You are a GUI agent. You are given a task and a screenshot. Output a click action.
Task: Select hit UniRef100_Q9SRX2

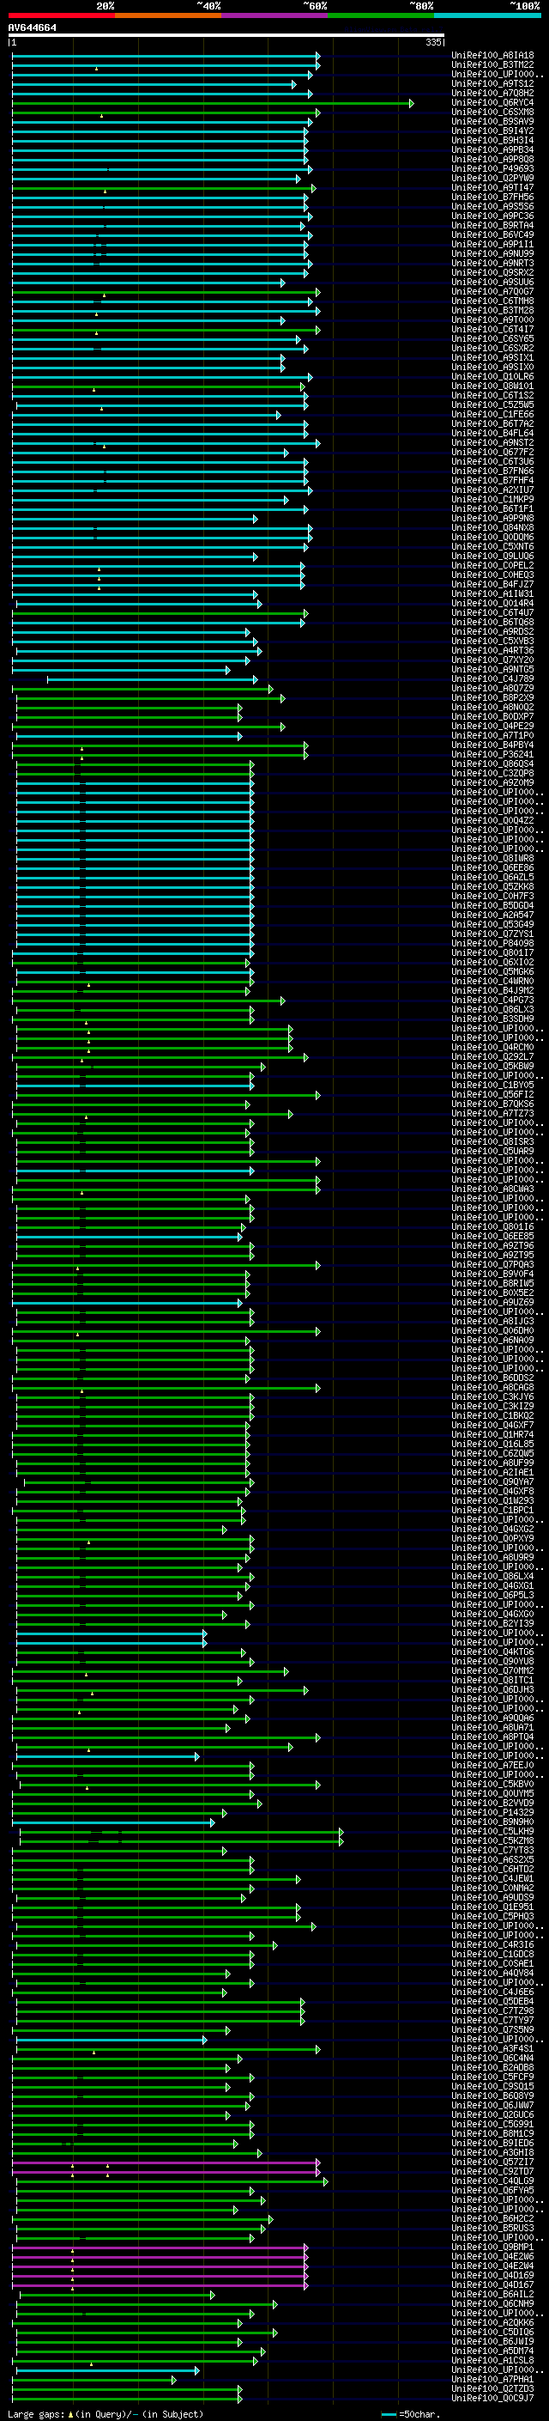[x=492, y=272]
